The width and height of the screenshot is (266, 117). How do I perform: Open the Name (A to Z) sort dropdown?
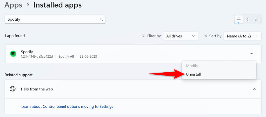tap(242, 36)
